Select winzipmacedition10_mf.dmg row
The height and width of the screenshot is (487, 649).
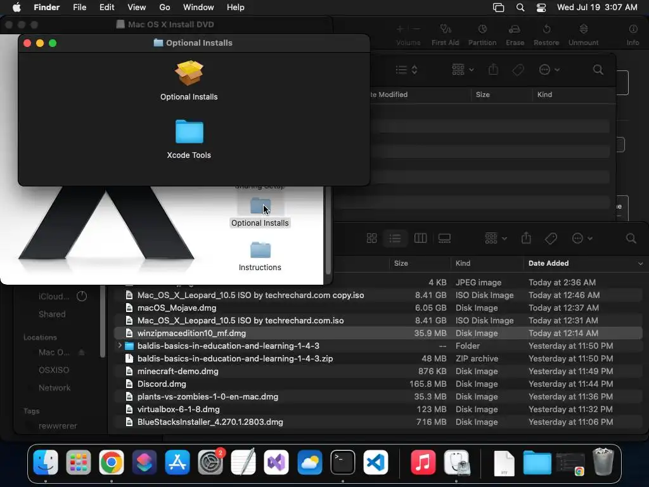coord(378,333)
